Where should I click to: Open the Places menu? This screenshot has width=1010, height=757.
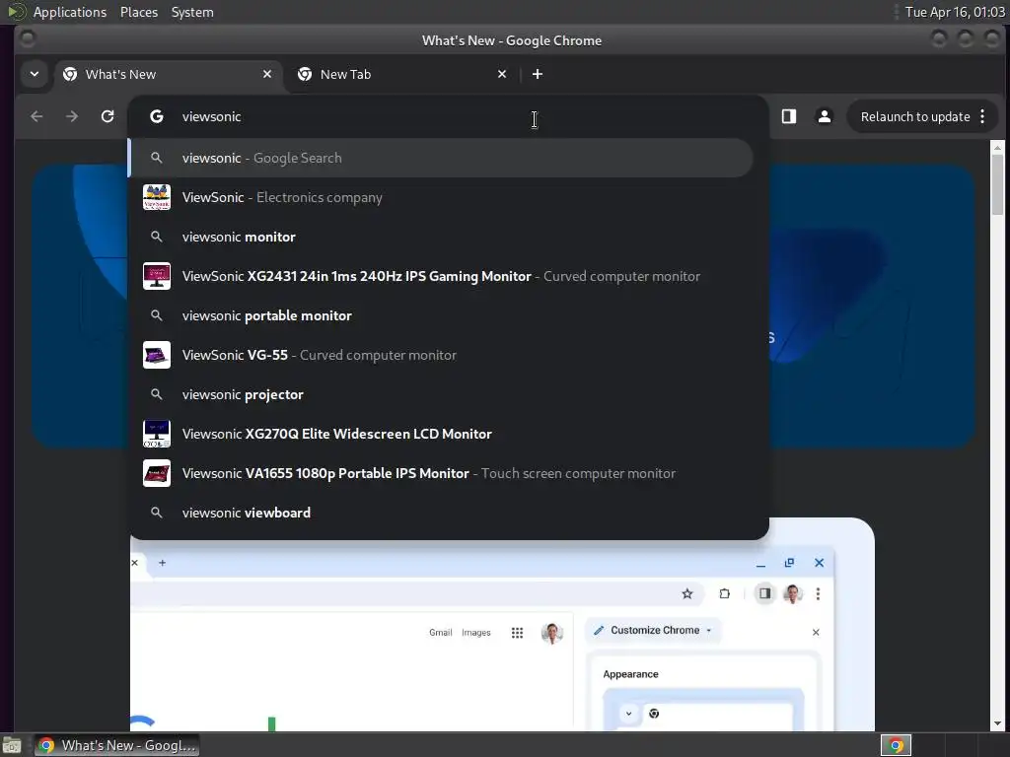point(138,12)
